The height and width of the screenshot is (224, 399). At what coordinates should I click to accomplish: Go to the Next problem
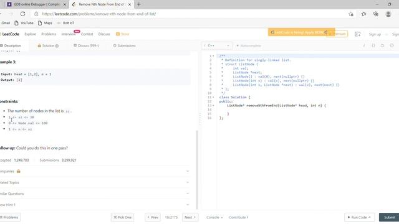tap(190, 217)
